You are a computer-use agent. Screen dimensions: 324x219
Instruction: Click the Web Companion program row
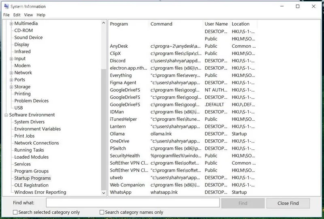pos(183,185)
